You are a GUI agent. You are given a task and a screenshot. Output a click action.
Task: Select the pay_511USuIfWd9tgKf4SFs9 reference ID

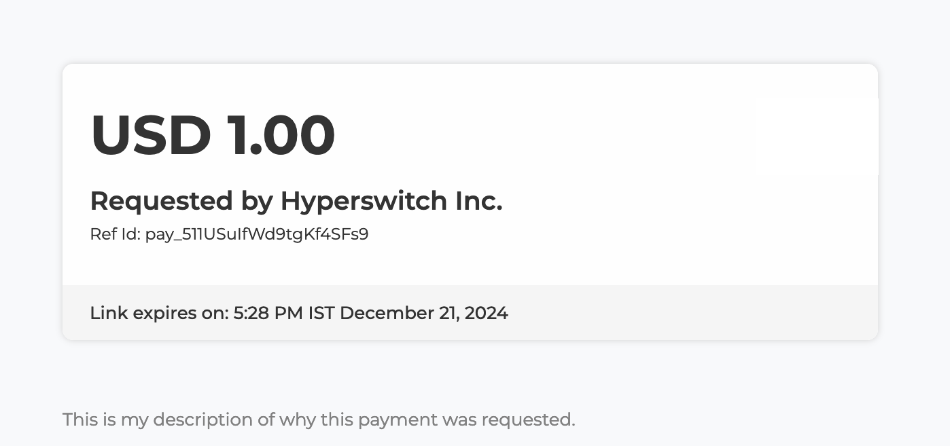point(257,235)
